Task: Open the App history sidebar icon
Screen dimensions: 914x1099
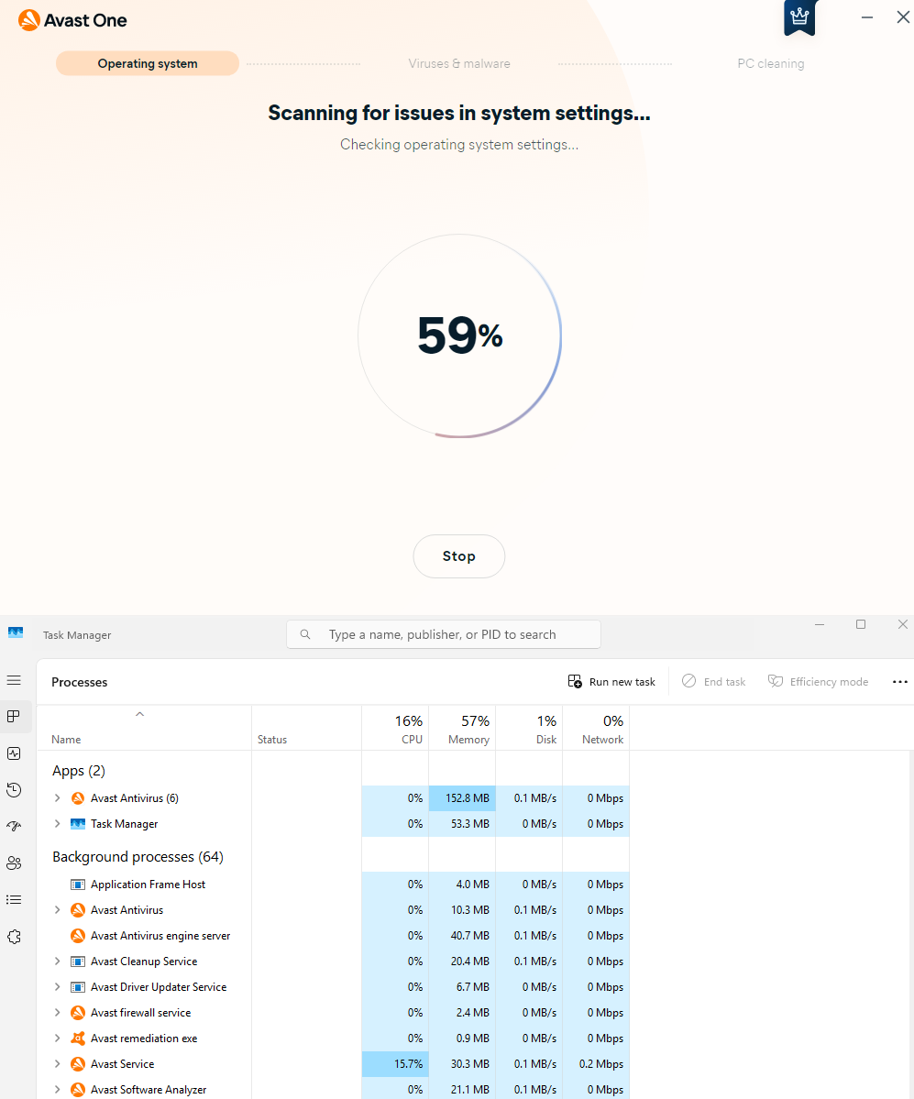Action: 14,790
